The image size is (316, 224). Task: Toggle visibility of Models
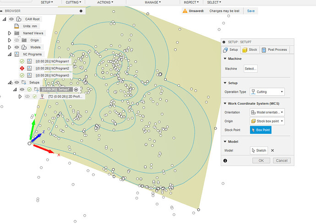[x=17, y=47]
